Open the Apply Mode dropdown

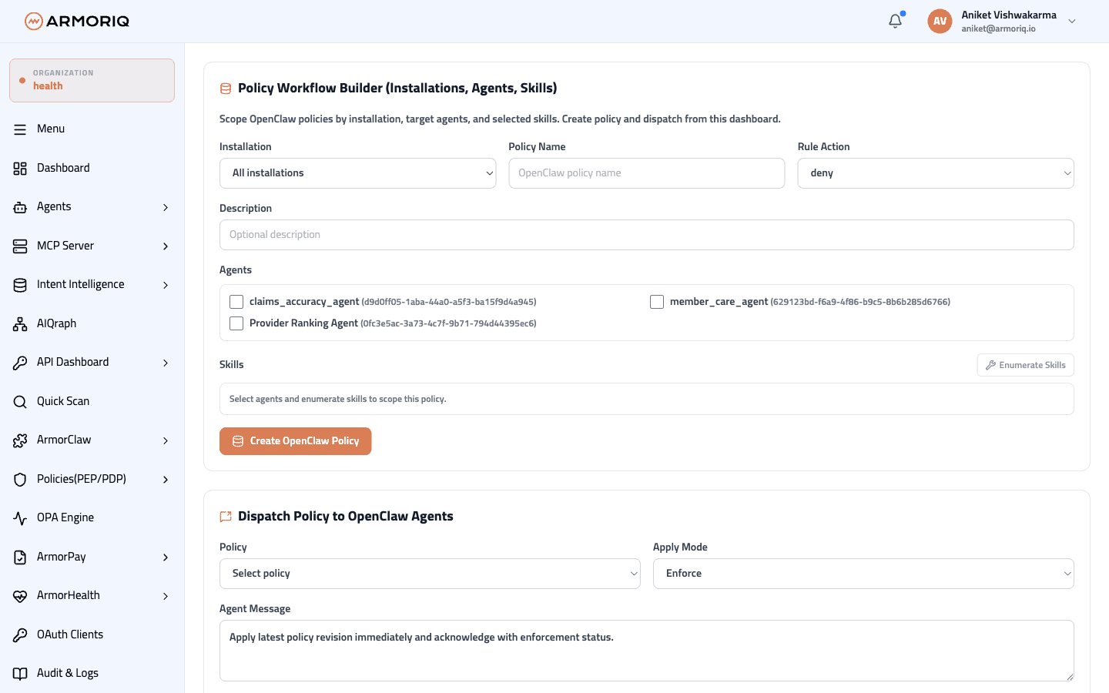tap(863, 574)
